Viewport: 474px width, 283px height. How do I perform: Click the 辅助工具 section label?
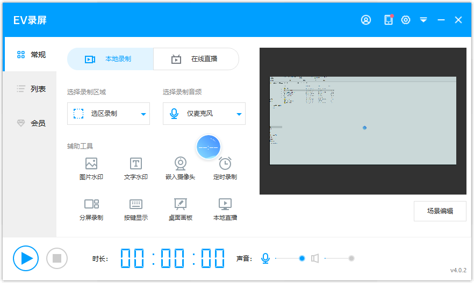point(80,146)
